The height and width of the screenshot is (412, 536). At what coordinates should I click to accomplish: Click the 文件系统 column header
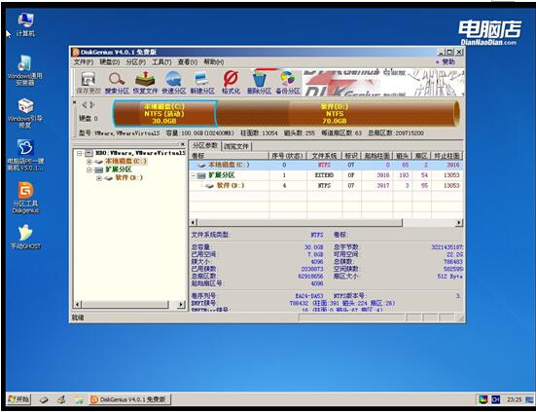click(324, 156)
